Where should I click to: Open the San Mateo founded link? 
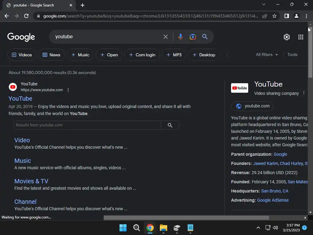coord(298,182)
